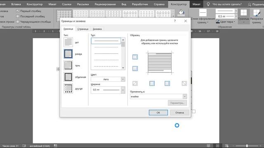Click the share person icon
Image resolution: width=264 pixels, height=148 pixels.
pyautogui.click(x=249, y=5)
